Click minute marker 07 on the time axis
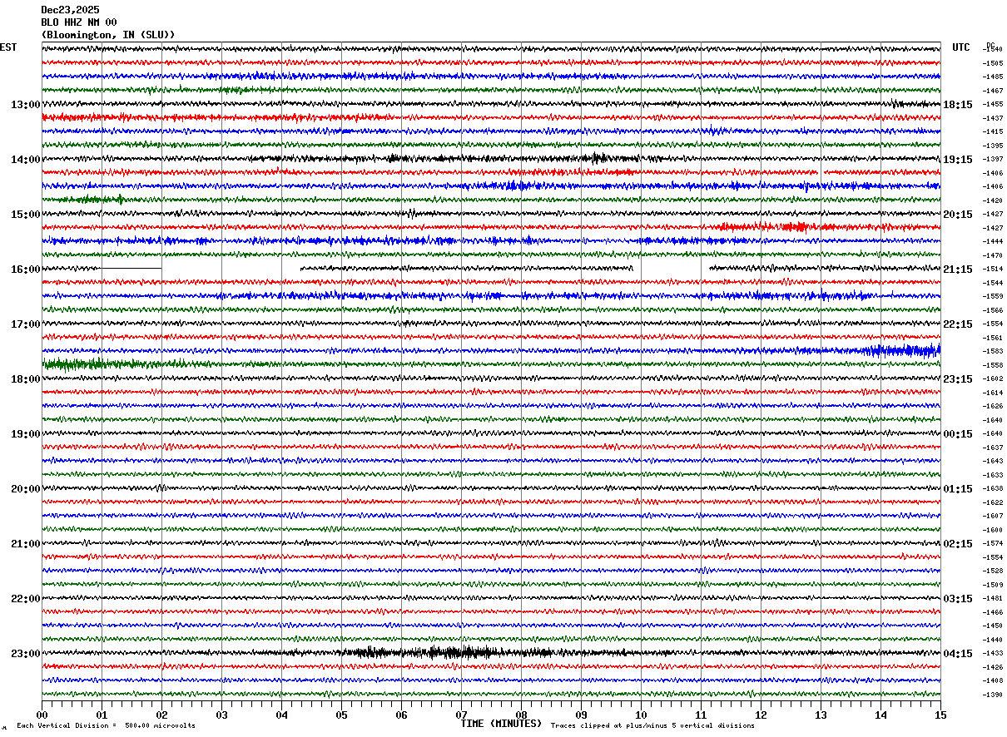This screenshot has width=1007, height=737. [461, 715]
